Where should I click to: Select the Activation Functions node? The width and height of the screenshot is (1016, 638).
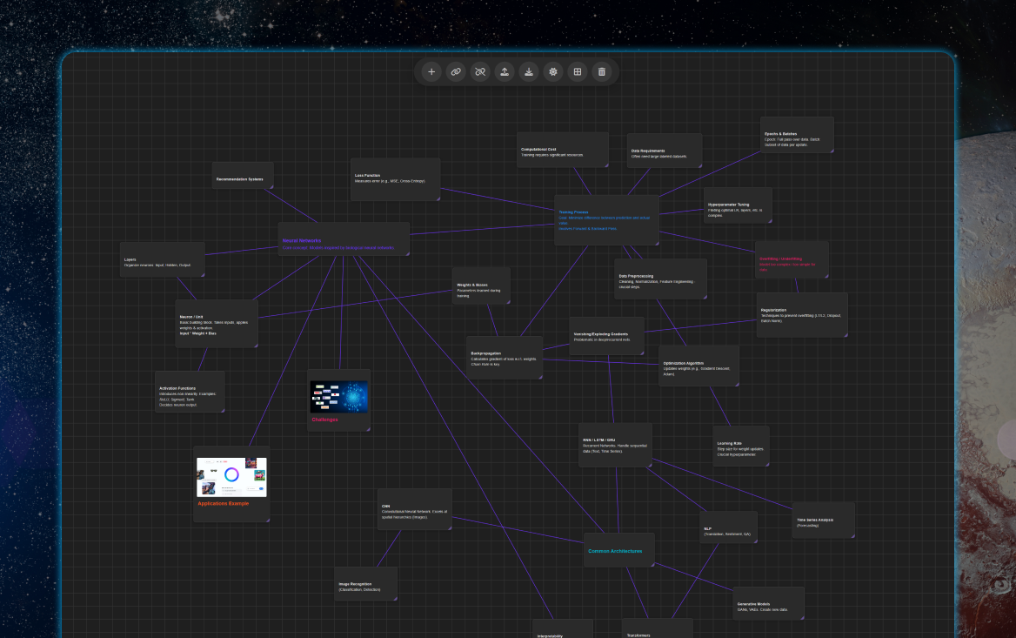[x=190, y=393]
